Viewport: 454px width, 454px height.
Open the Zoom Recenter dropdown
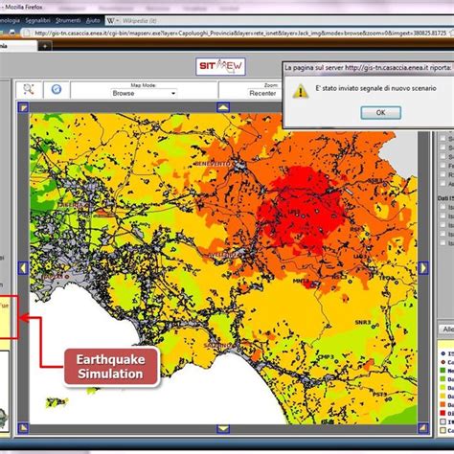tap(263, 93)
